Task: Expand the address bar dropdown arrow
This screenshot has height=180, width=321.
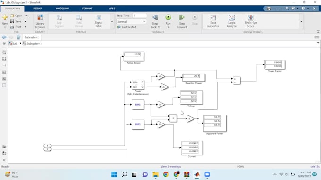Action: [318, 43]
